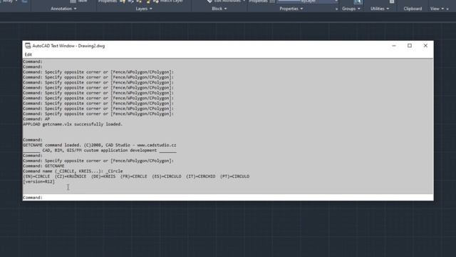The height and width of the screenshot is (257, 456).
Task: Expand the Groups panel dropdown
Action: 351,9
